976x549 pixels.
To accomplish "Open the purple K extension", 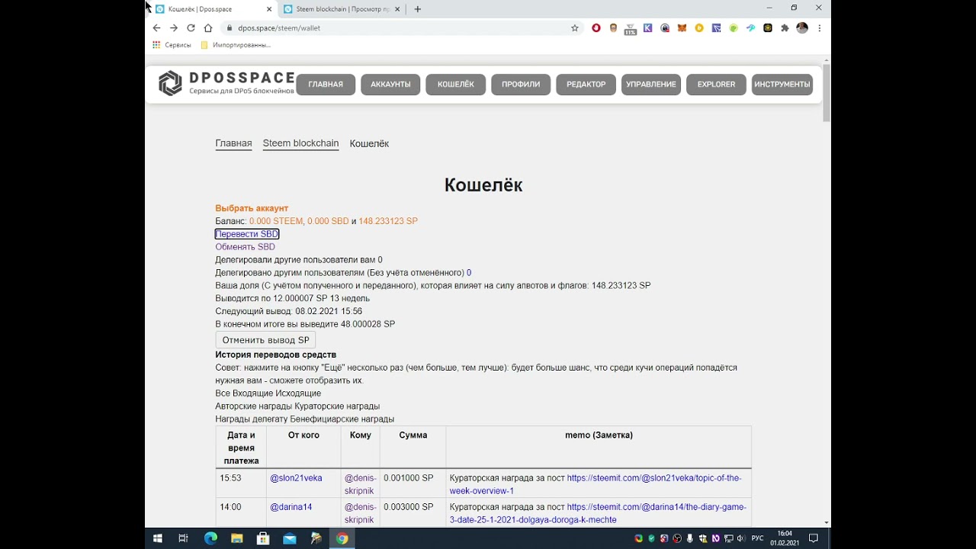I will (x=648, y=28).
